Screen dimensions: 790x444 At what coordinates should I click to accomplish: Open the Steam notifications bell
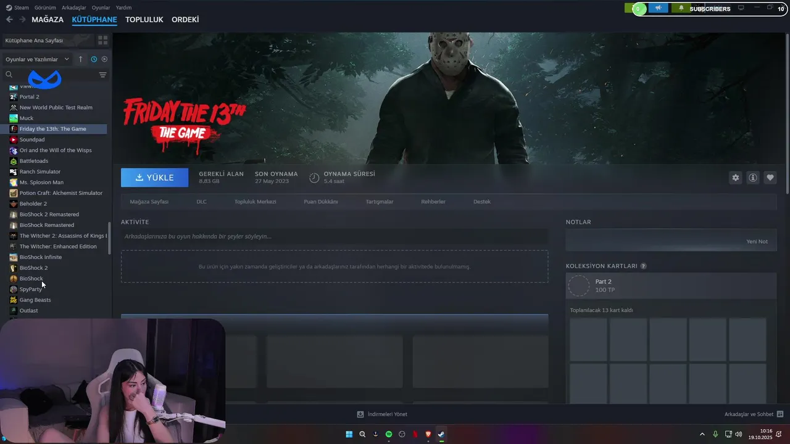(x=681, y=8)
